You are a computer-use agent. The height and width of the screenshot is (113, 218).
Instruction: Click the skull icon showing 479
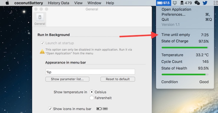(186, 3)
